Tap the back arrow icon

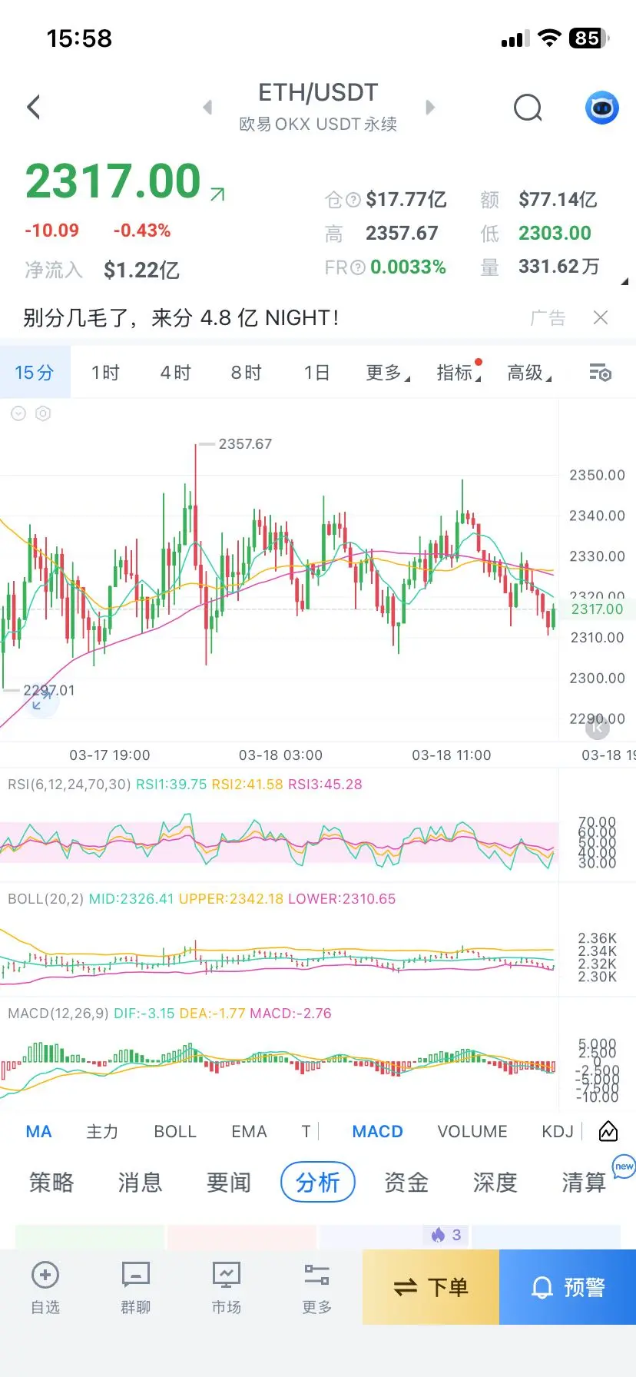click(33, 107)
